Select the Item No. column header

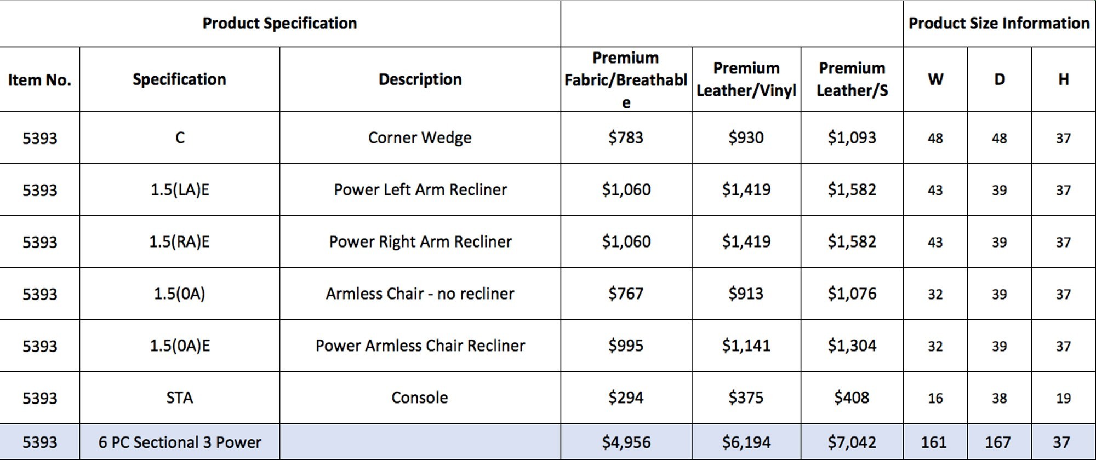pyautogui.click(x=39, y=79)
